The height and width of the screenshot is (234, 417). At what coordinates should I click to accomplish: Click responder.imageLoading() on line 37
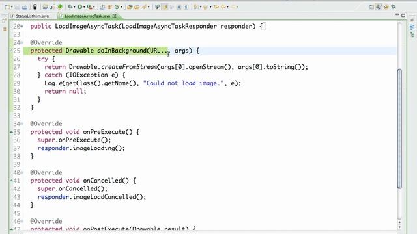tap(81, 148)
